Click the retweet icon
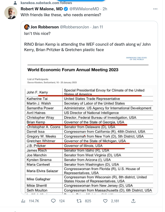Viewport: 165px width, 212px height. (79, 201)
